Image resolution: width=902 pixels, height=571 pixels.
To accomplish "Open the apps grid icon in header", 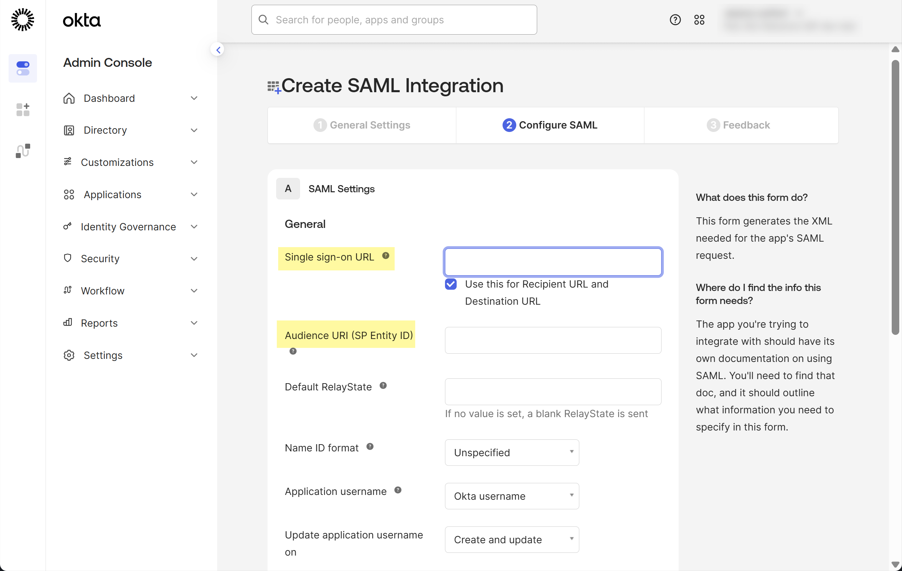I will (699, 20).
